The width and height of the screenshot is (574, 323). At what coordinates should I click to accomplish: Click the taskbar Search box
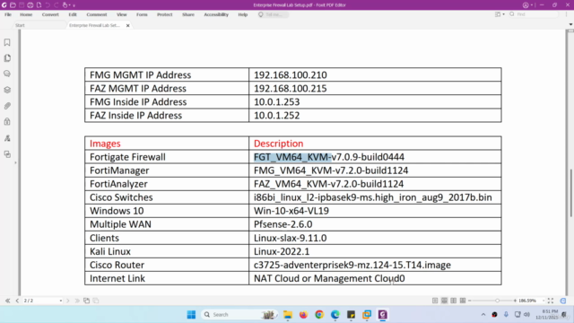(x=239, y=315)
